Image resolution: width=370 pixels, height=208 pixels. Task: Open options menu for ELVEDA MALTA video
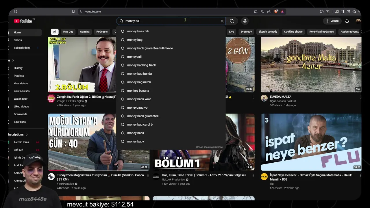coord(361,97)
